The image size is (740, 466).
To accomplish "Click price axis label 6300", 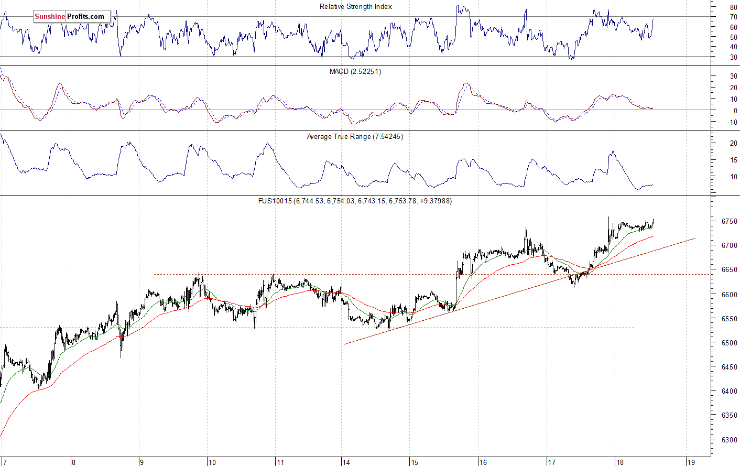I will [730, 440].
